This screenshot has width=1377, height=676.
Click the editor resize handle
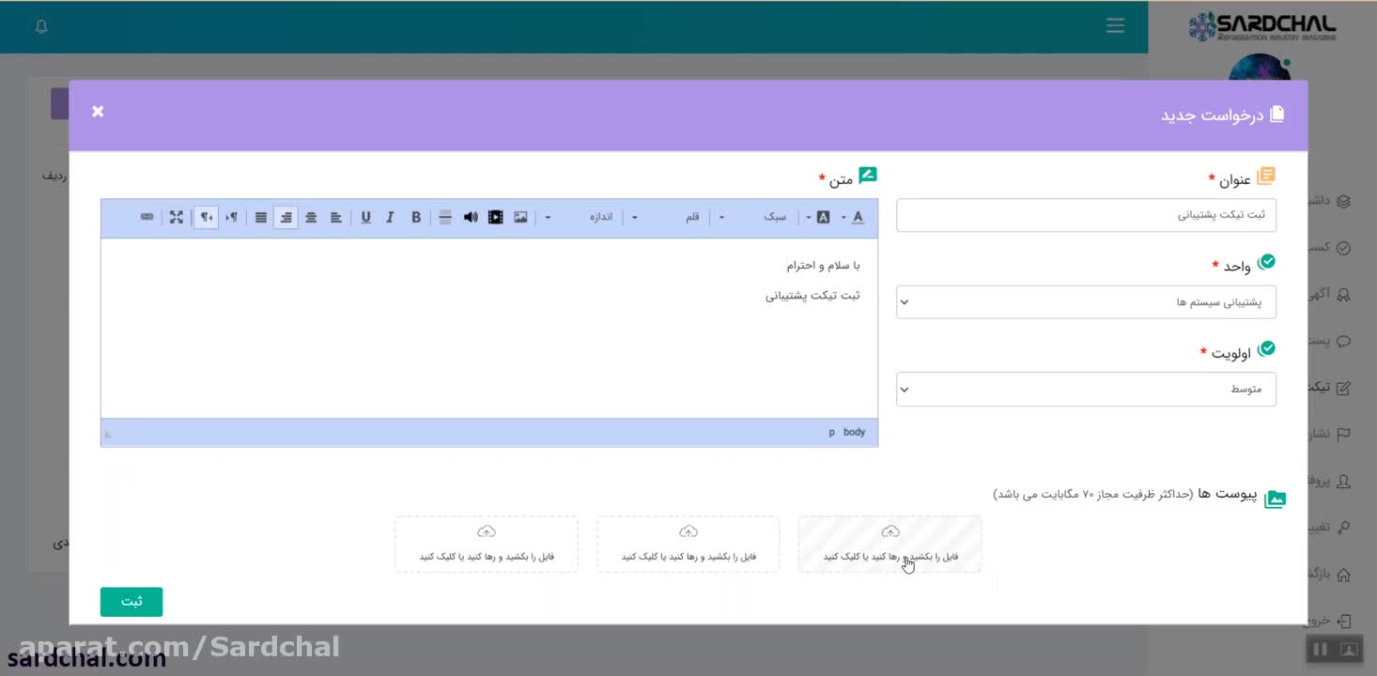tap(108, 434)
